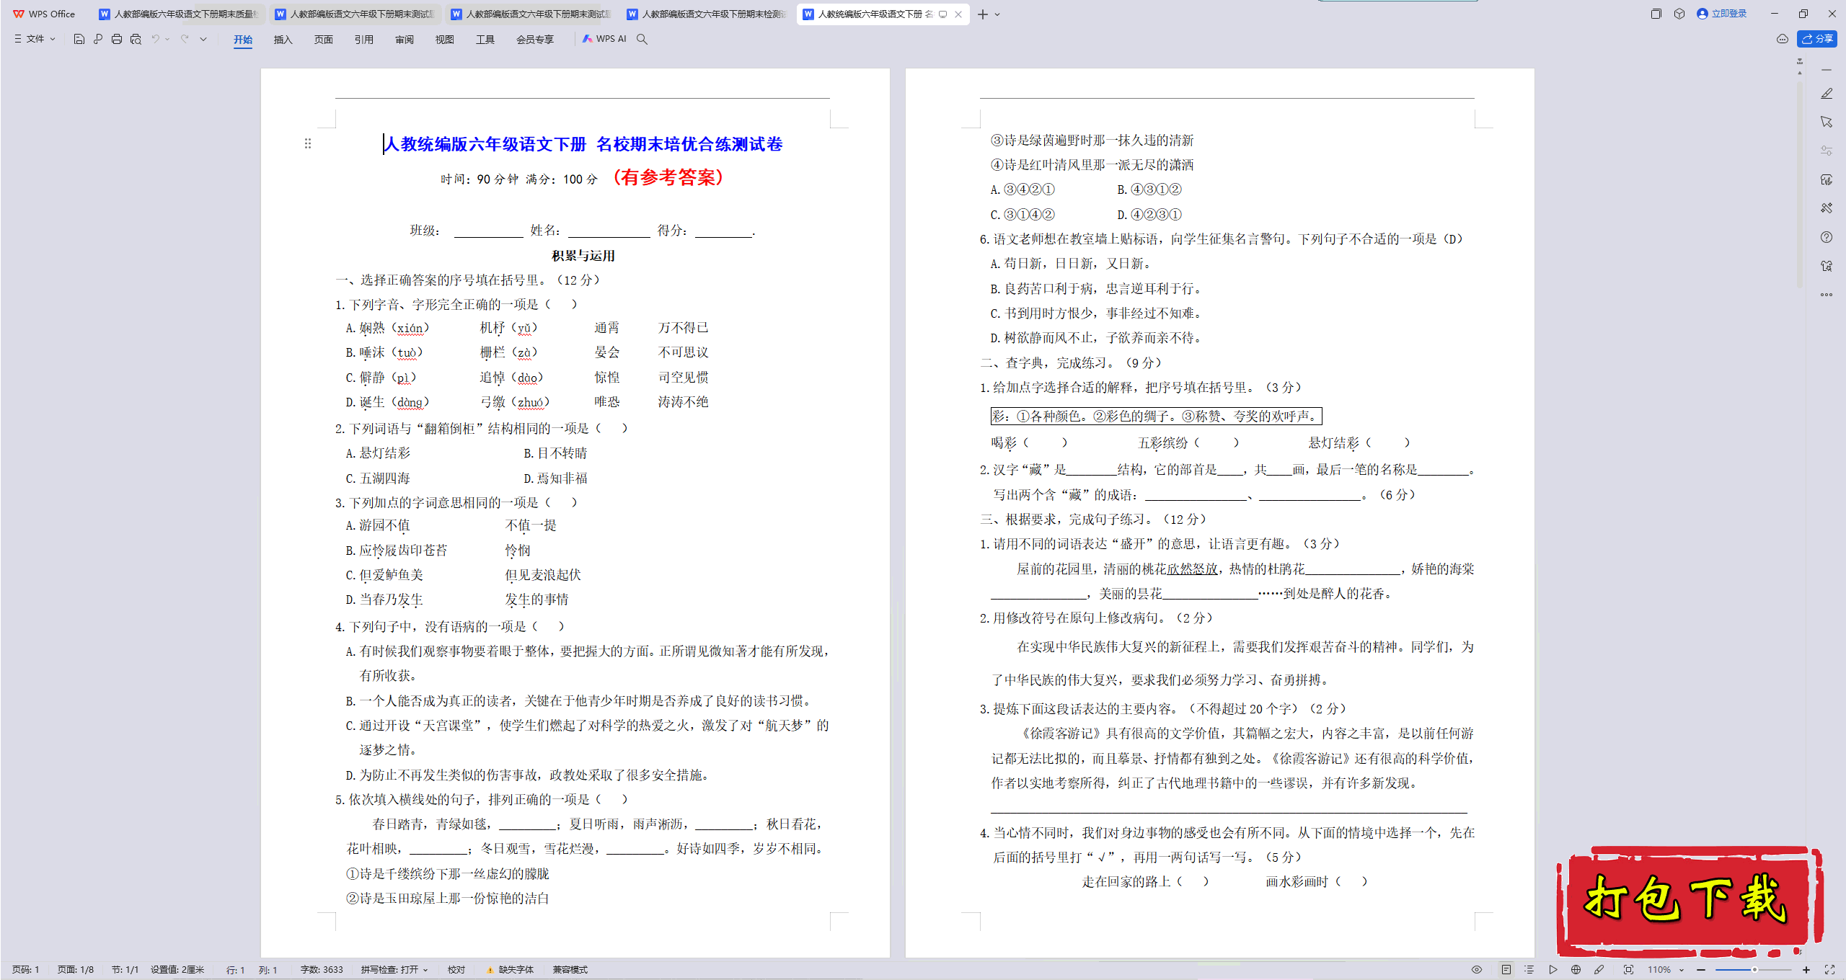Click the help question mark icon in sidebar

point(1827,237)
